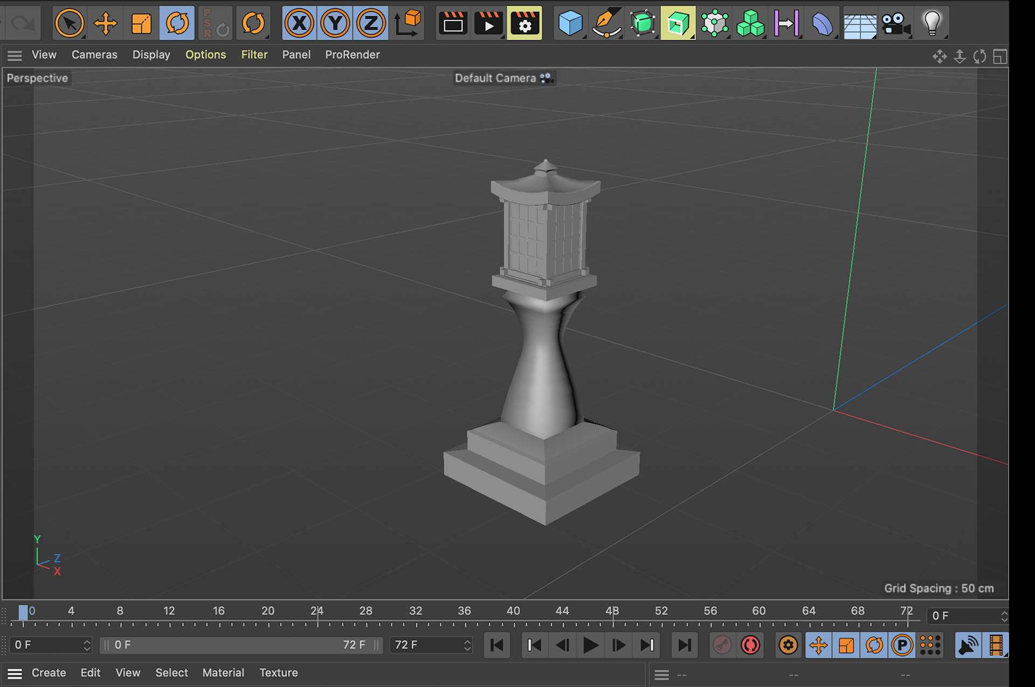The image size is (1035, 687).
Task: Toggle Z axis lock
Action: pos(371,24)
